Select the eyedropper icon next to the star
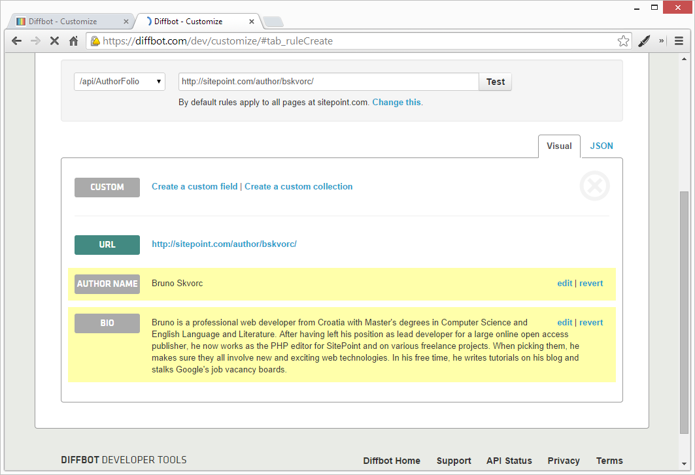 [x=643, y=41]
